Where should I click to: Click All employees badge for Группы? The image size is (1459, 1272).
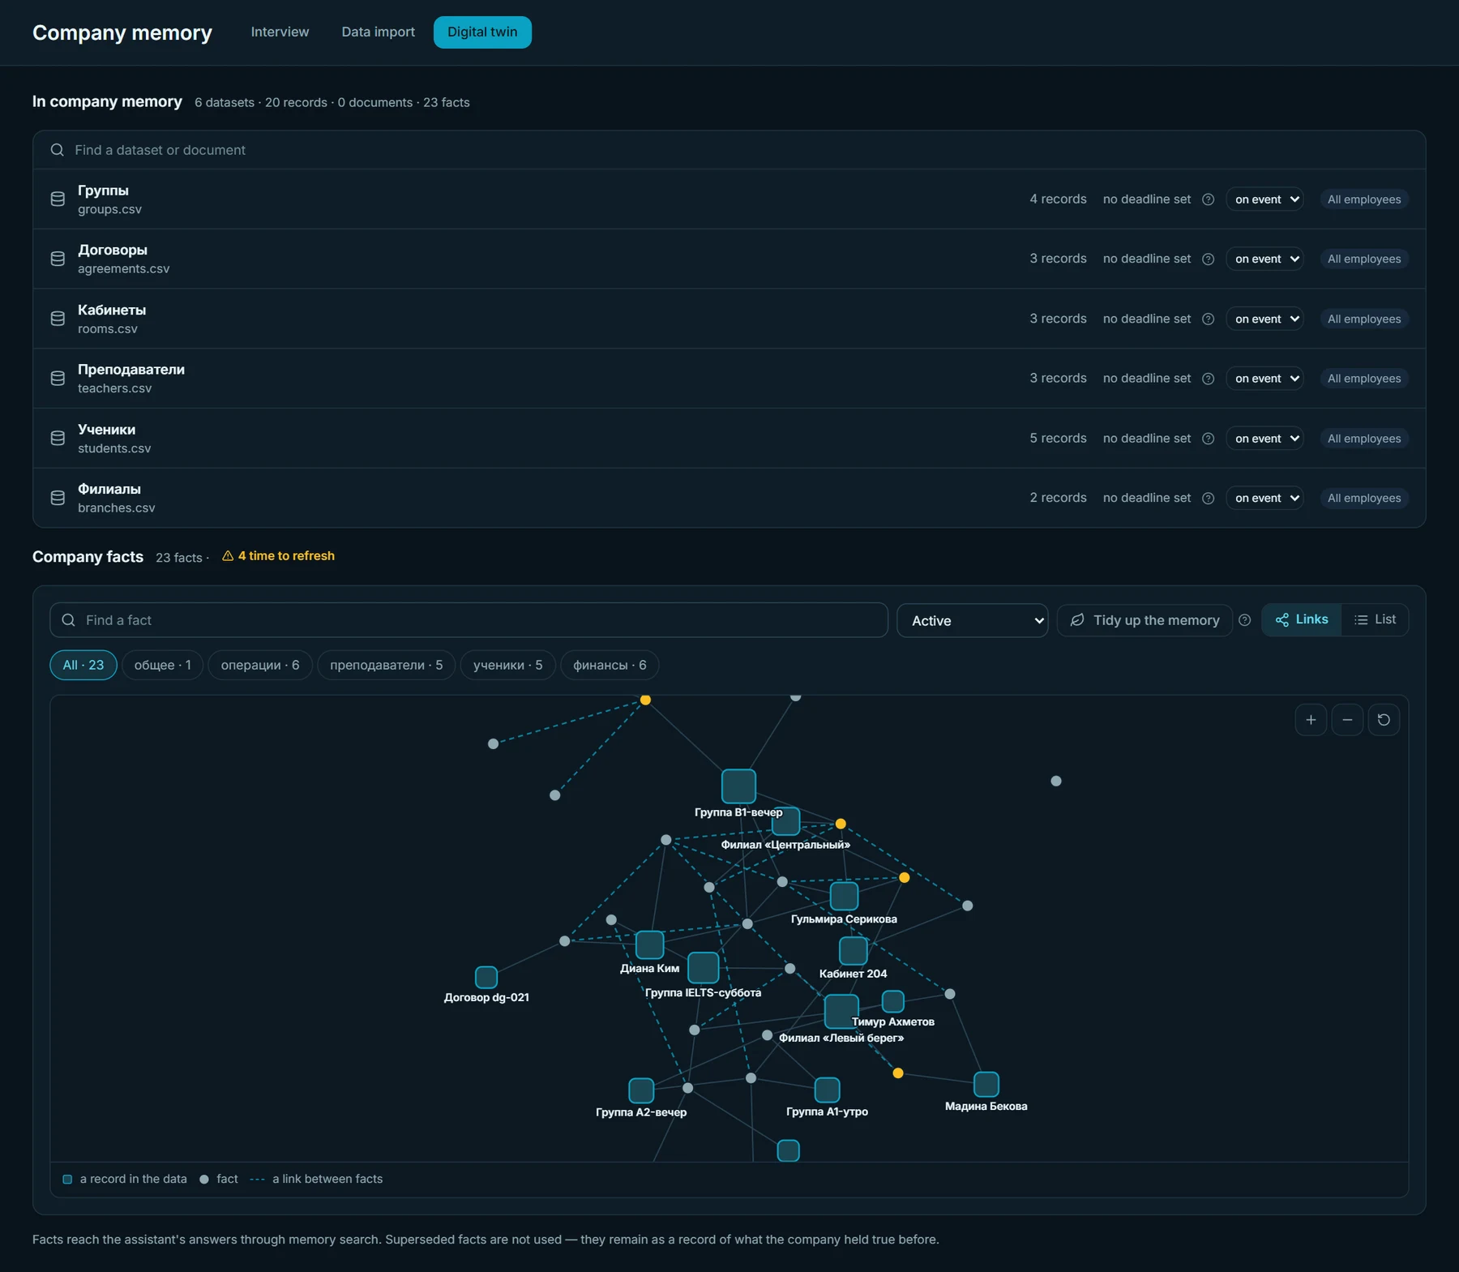pyautogui.click(x=1364, y=199)
